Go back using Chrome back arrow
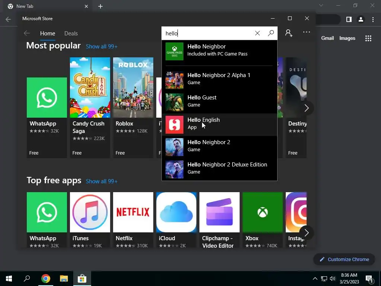This screenshot has height=286, width=381. point(8,19)
